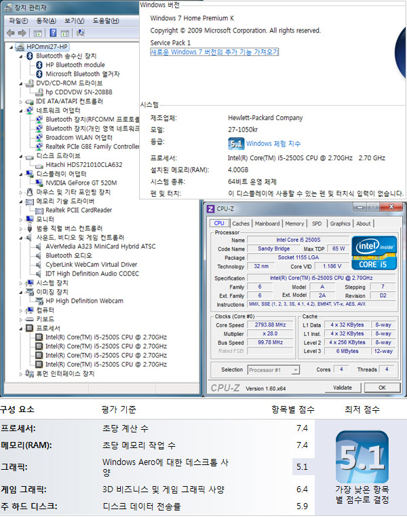Screen dimensions: 407x518
Task: Select the first i5-2500S processor entry
Action: [x=106, y=337]
